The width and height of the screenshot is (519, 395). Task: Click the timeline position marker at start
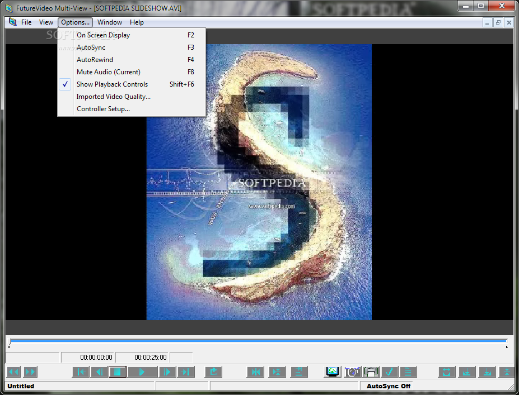(x=11, y=341)
